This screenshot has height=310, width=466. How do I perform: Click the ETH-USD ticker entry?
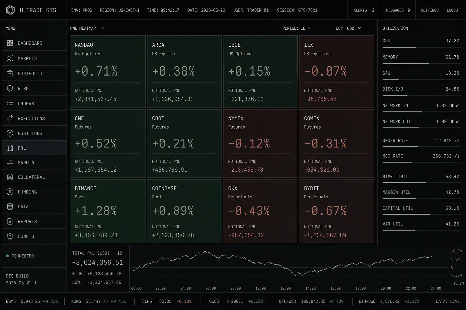(389, 302)
